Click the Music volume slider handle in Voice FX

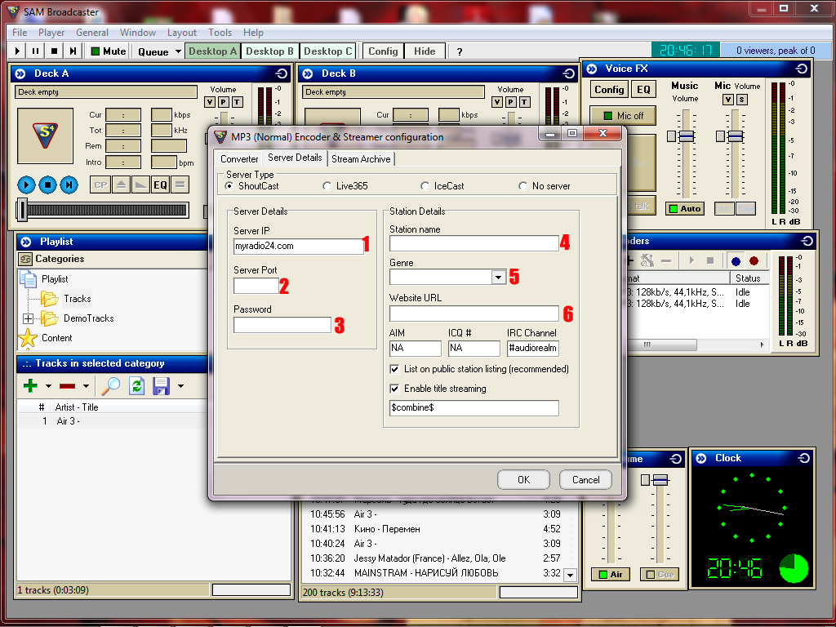(685, 136)
